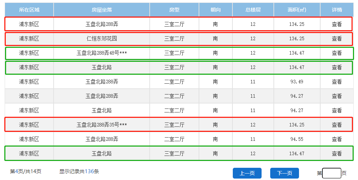Select the 总楼层 column header
This screenshot has width=358, height=180.
[253, 10]
